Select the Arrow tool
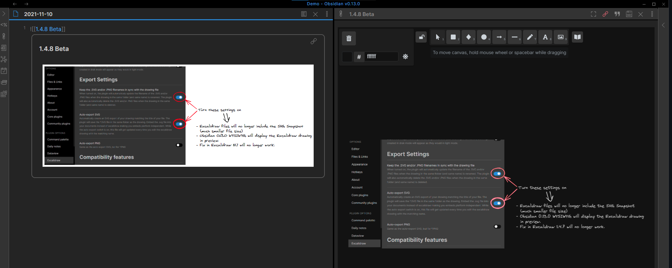672x268 pixels. click(x=499, y=37)
